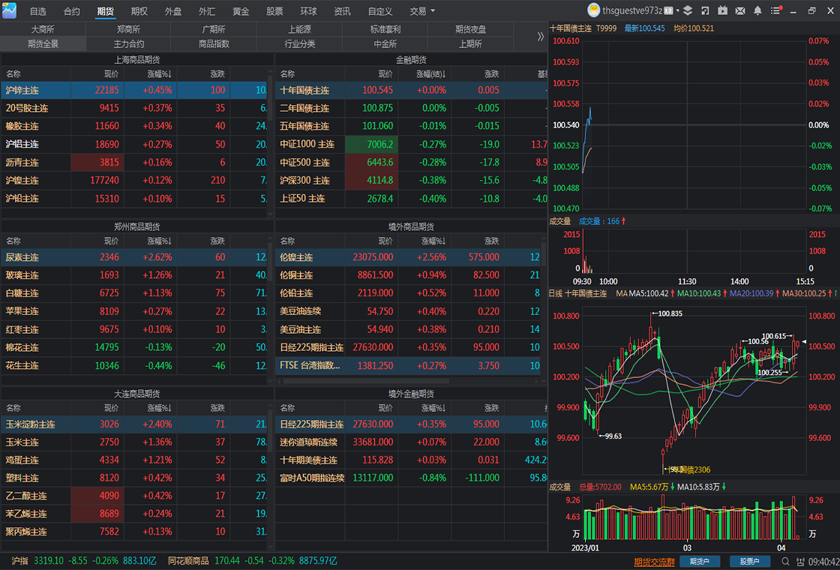Open the notification bell icon
This screenshot has height=570, width=840.
coord(757,10)
